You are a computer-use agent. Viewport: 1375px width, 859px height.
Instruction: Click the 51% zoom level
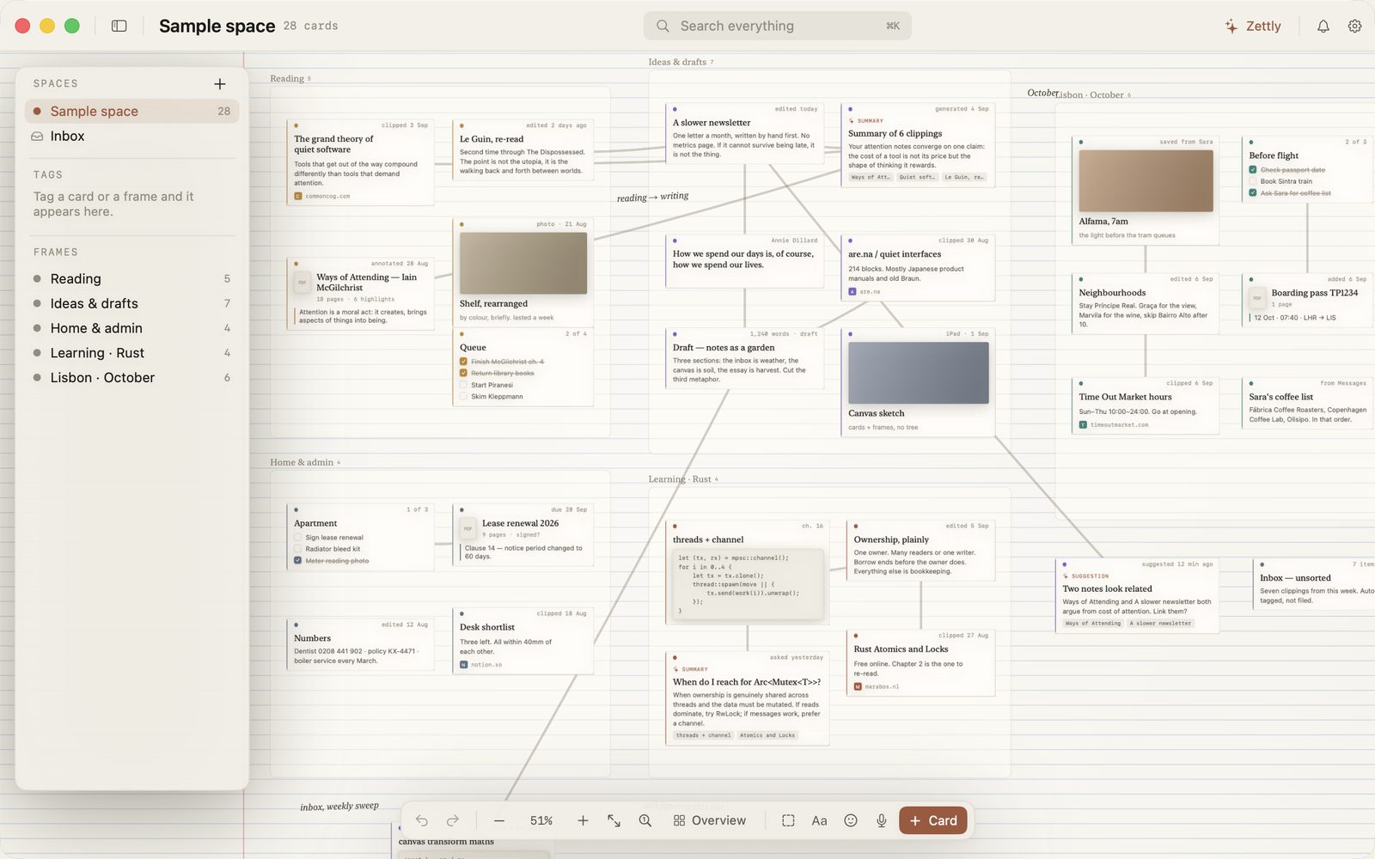[x=541, y=820]
